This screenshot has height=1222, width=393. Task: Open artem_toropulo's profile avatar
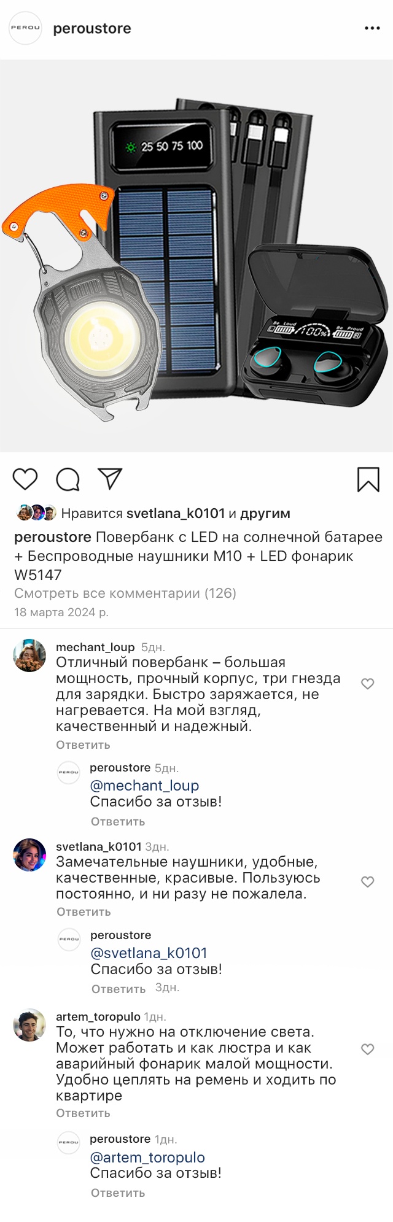(29, 1025)
